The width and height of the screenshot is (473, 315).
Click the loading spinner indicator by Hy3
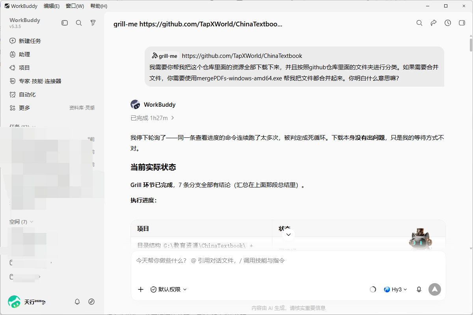(373, 289)
